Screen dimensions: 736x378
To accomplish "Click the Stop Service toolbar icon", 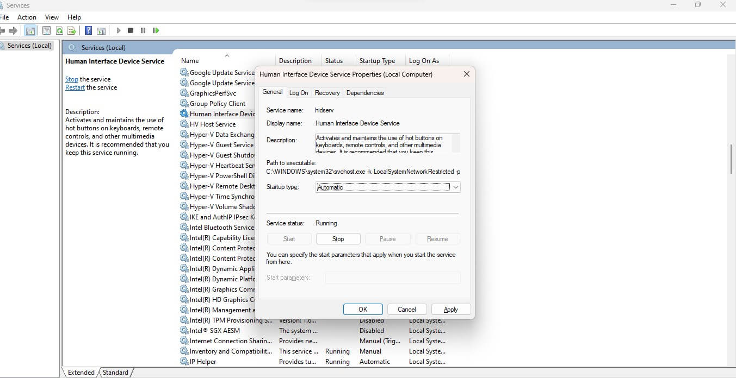I will pos(131,30).
